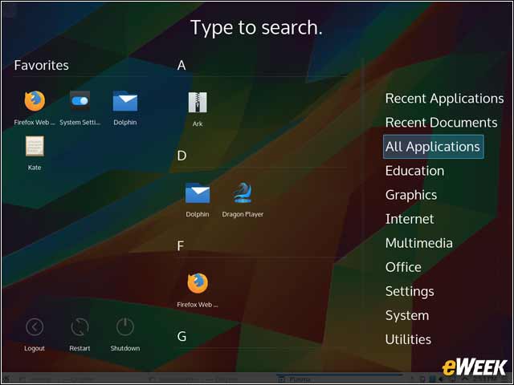Launch Kate text editor from Favorites
Screen dimensions: 514x385
pyautogui.click(x=35, y=153)
